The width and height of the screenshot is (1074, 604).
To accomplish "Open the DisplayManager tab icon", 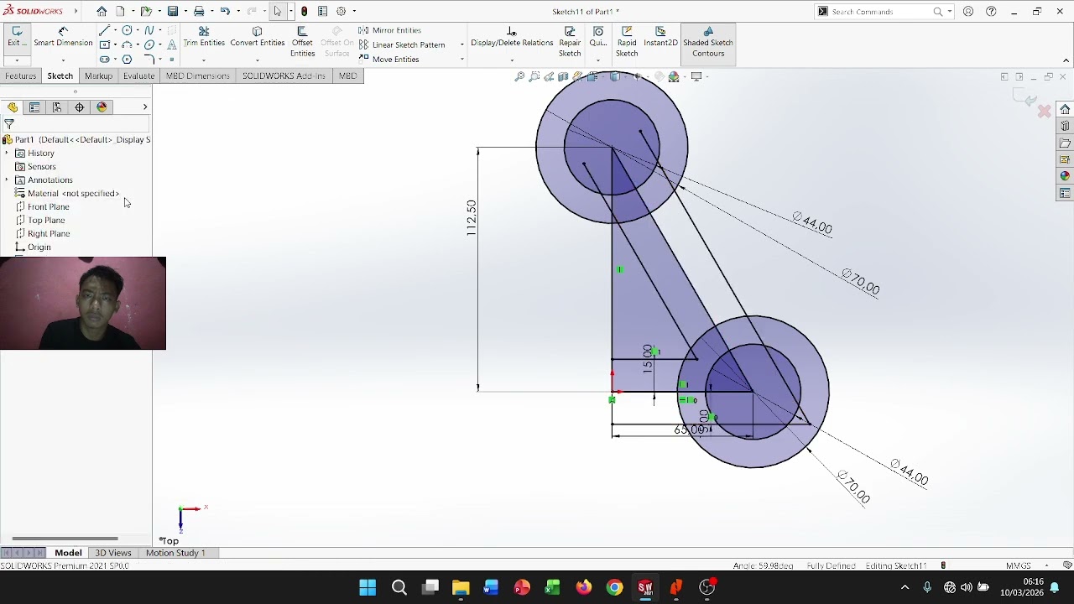I will 102,107.
